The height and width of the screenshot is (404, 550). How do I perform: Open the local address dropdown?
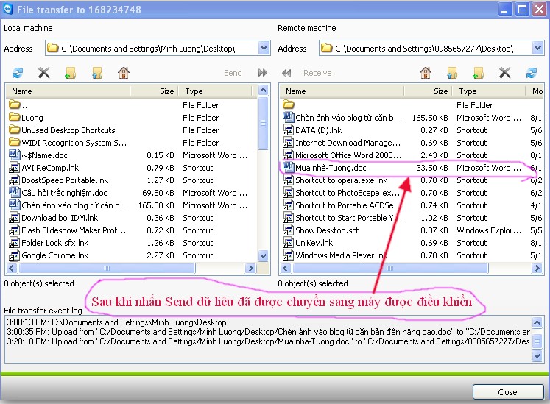(x=264, y=48)
